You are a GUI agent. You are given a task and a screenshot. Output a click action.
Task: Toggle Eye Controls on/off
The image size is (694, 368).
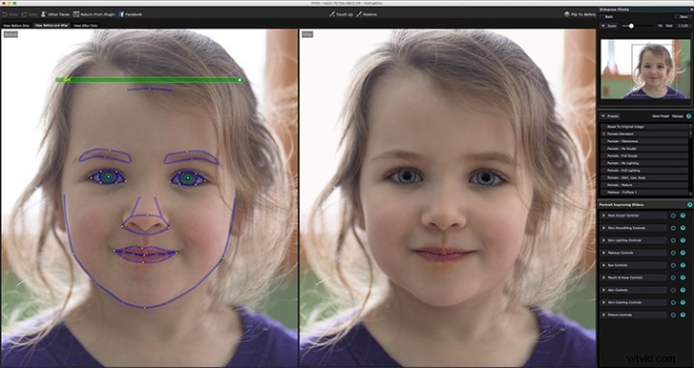(x=674, y=265)
